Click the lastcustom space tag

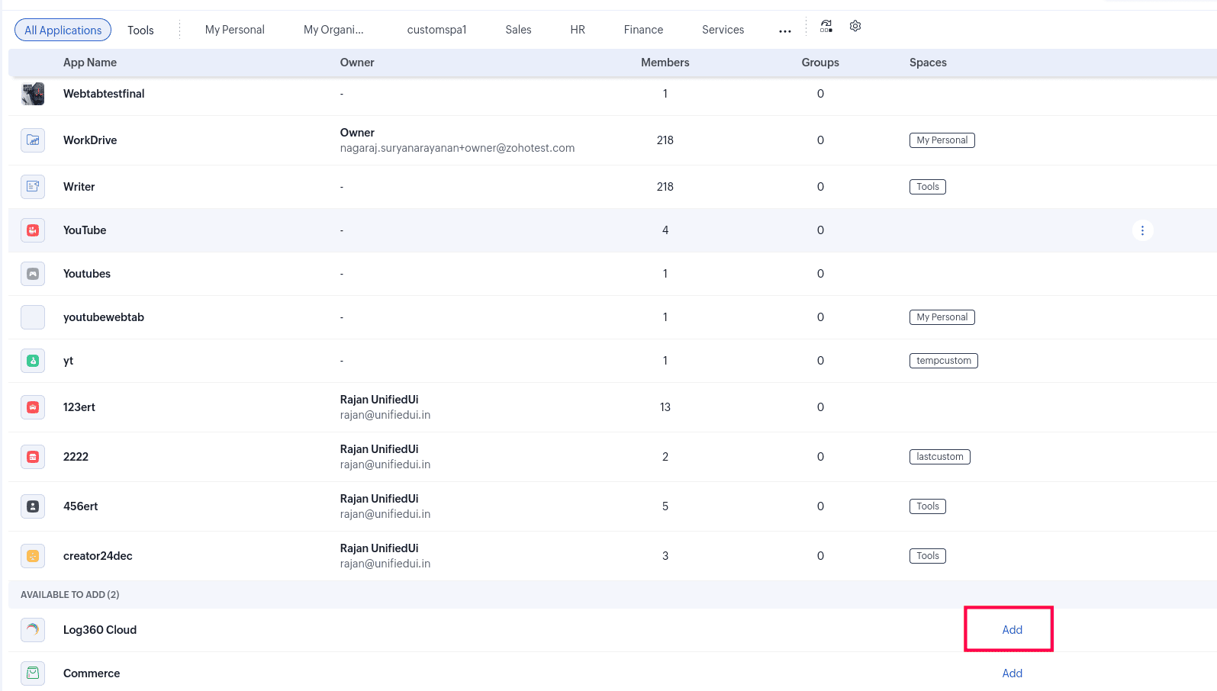(x=939, y=457)
